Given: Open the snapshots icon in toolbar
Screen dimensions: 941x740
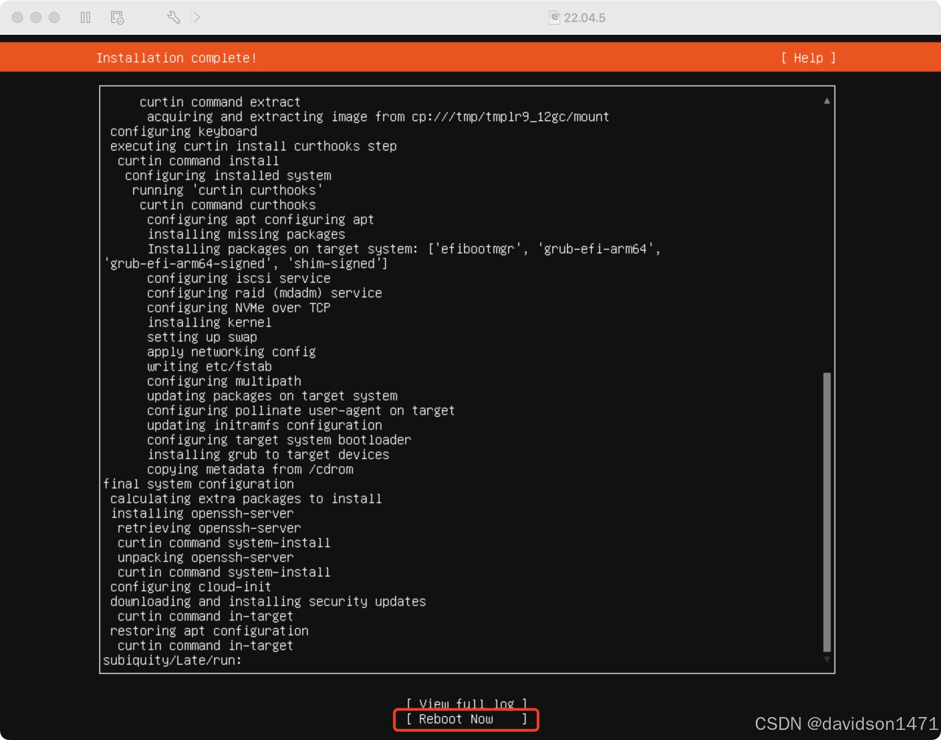Looking at the screenshot, I should (x=117, y=17).
